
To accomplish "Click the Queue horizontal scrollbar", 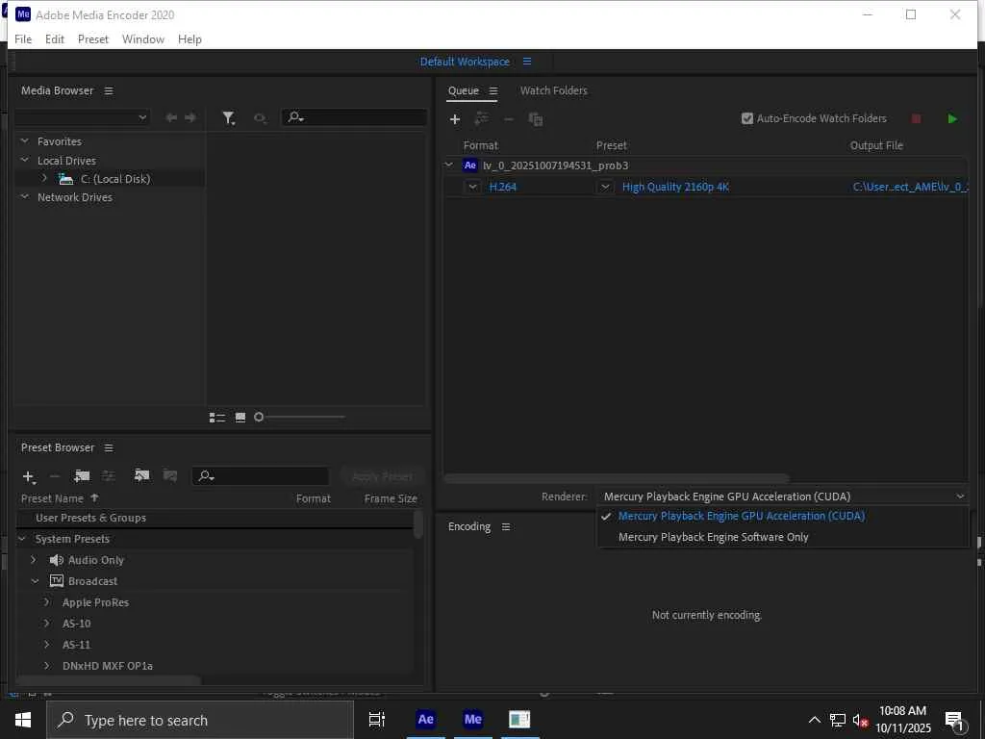I will click(617, 478).
